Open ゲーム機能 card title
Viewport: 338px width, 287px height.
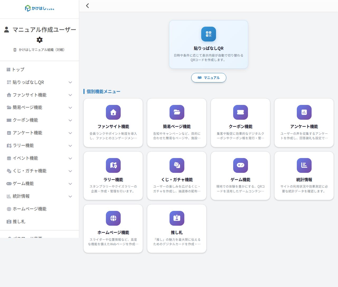(x=241, y=179)
